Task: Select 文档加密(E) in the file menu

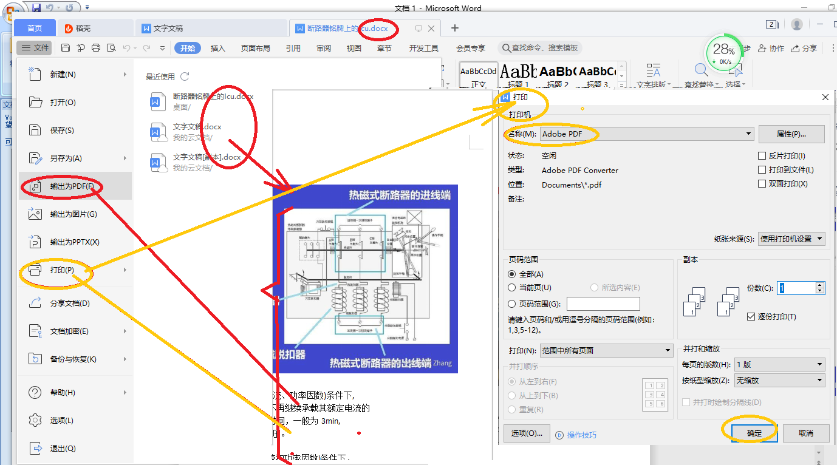Action: pyautogui.click(x=75, y=331)
